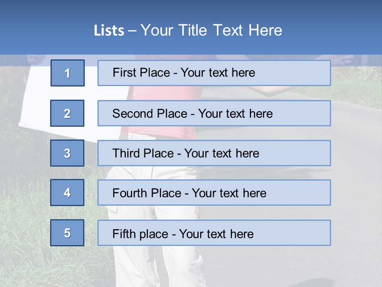The height and width of the screenshot is (287, 382).
Task: Click into the 'Third Place' text bar
Action: (x=214, y=153)
